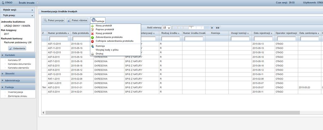Open the Ilość wierszy dropdown
The image size is (323, 130).
[x=167, y=28]
